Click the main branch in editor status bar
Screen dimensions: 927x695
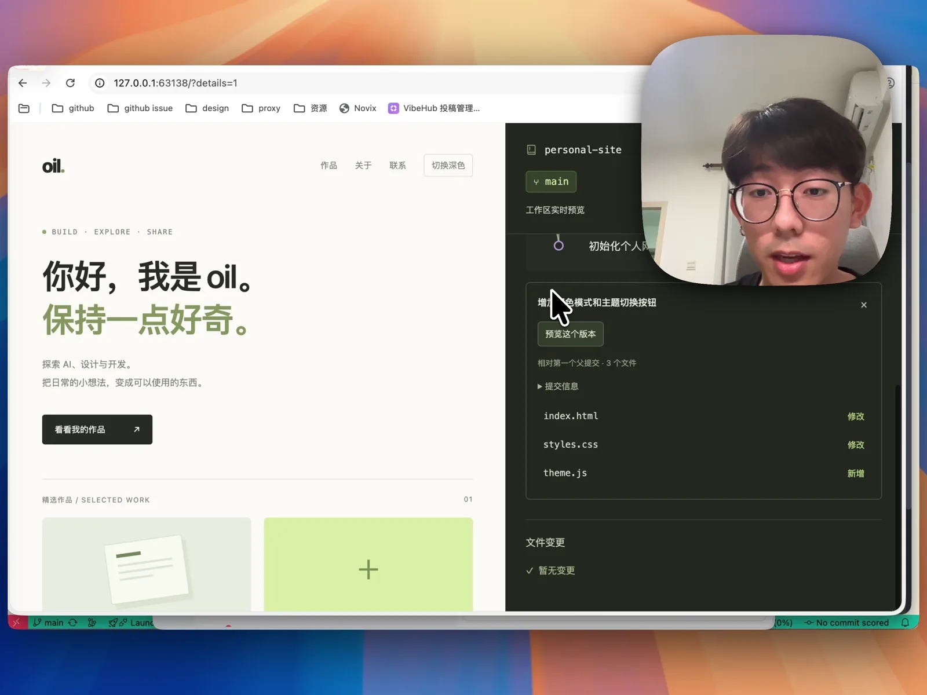[48, 623]
